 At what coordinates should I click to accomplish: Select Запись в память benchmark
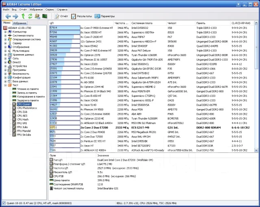27,93
